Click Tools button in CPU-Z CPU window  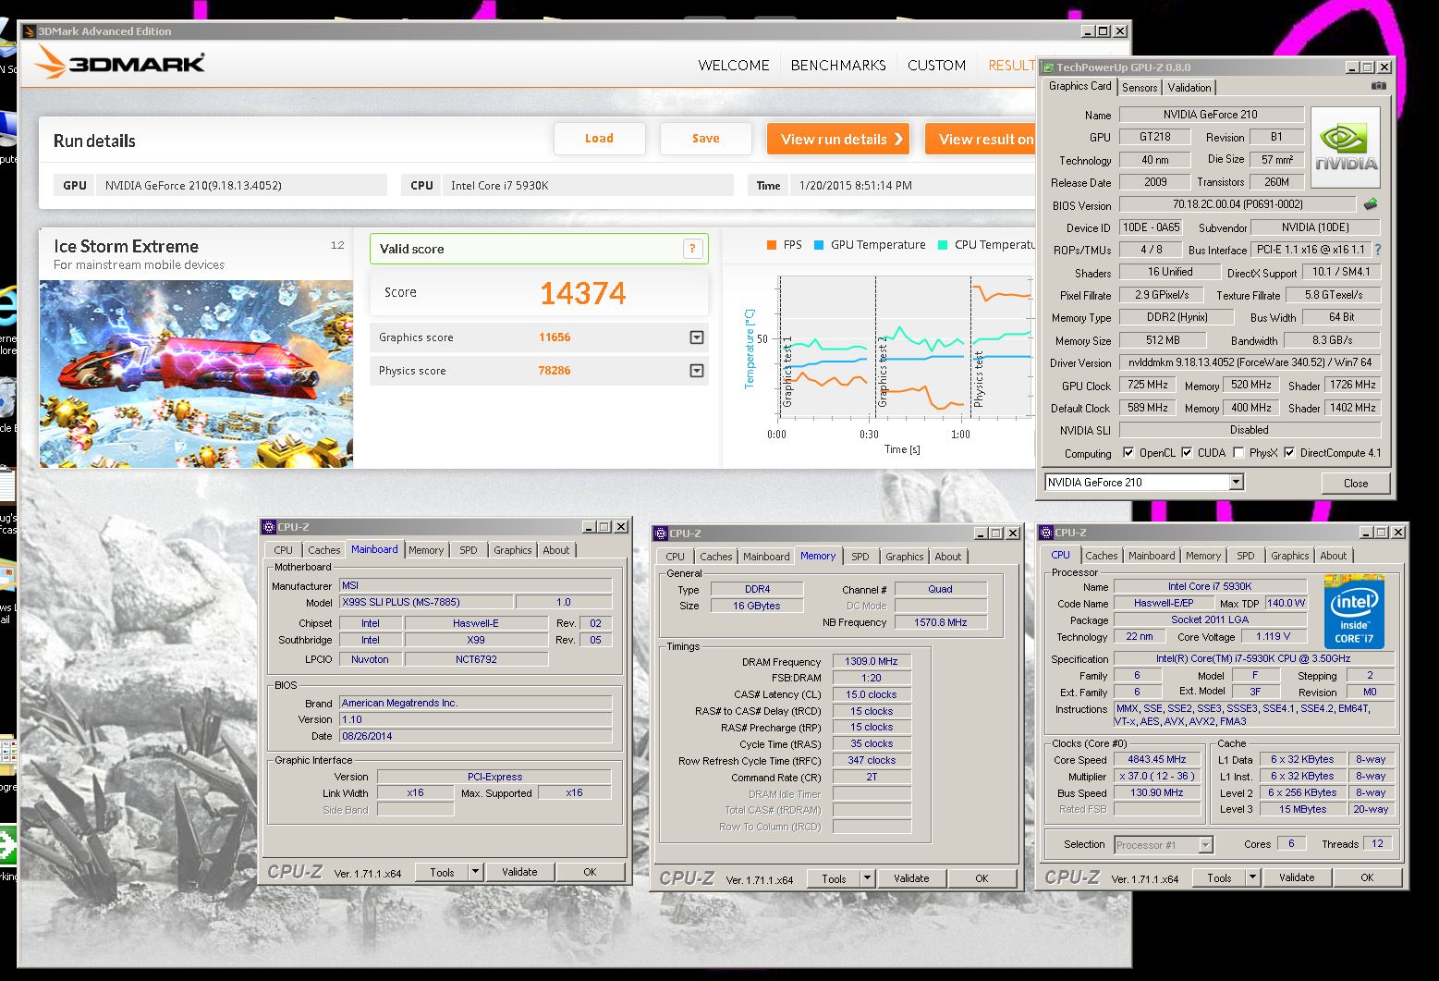pos(1219,877)
